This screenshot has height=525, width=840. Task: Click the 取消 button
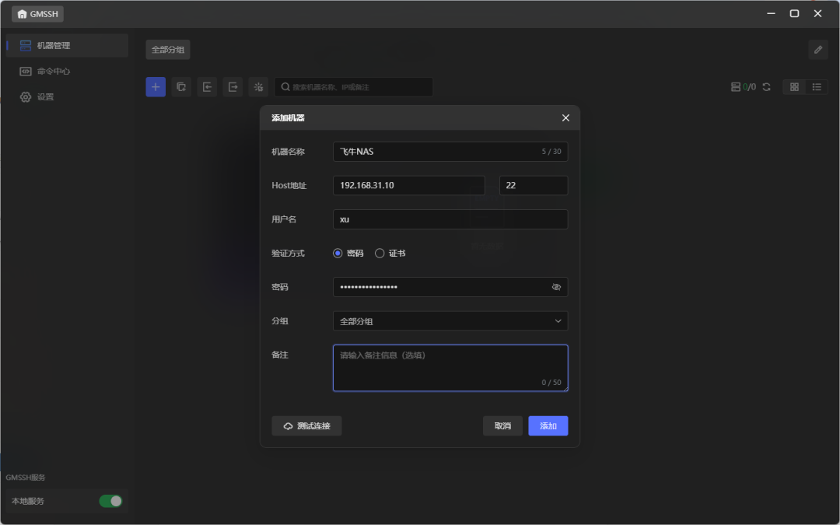tap(502, 426)
